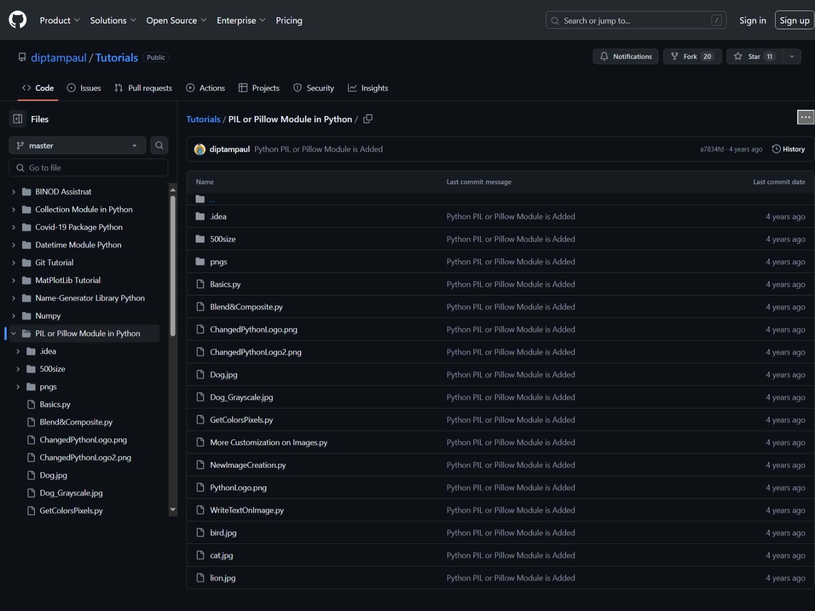Switch to the Pull requests tab
The width and height of the screenshot is (815, 611).
click(143, 88)
